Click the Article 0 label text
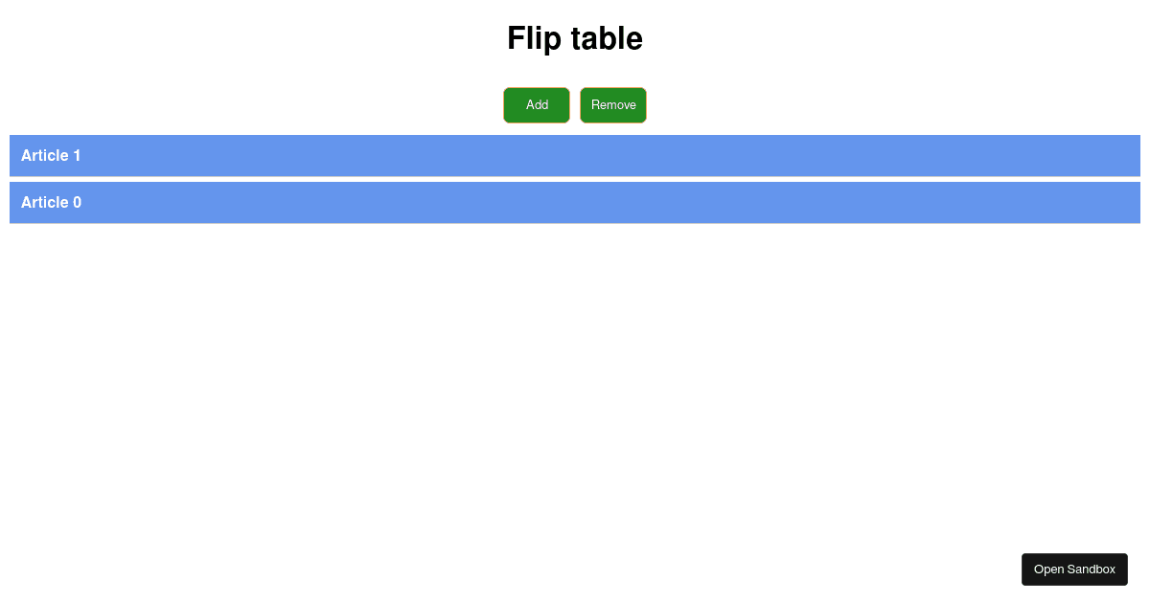1150x603 pixels. 51,202
